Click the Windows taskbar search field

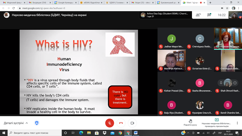[x=35, y=133]
